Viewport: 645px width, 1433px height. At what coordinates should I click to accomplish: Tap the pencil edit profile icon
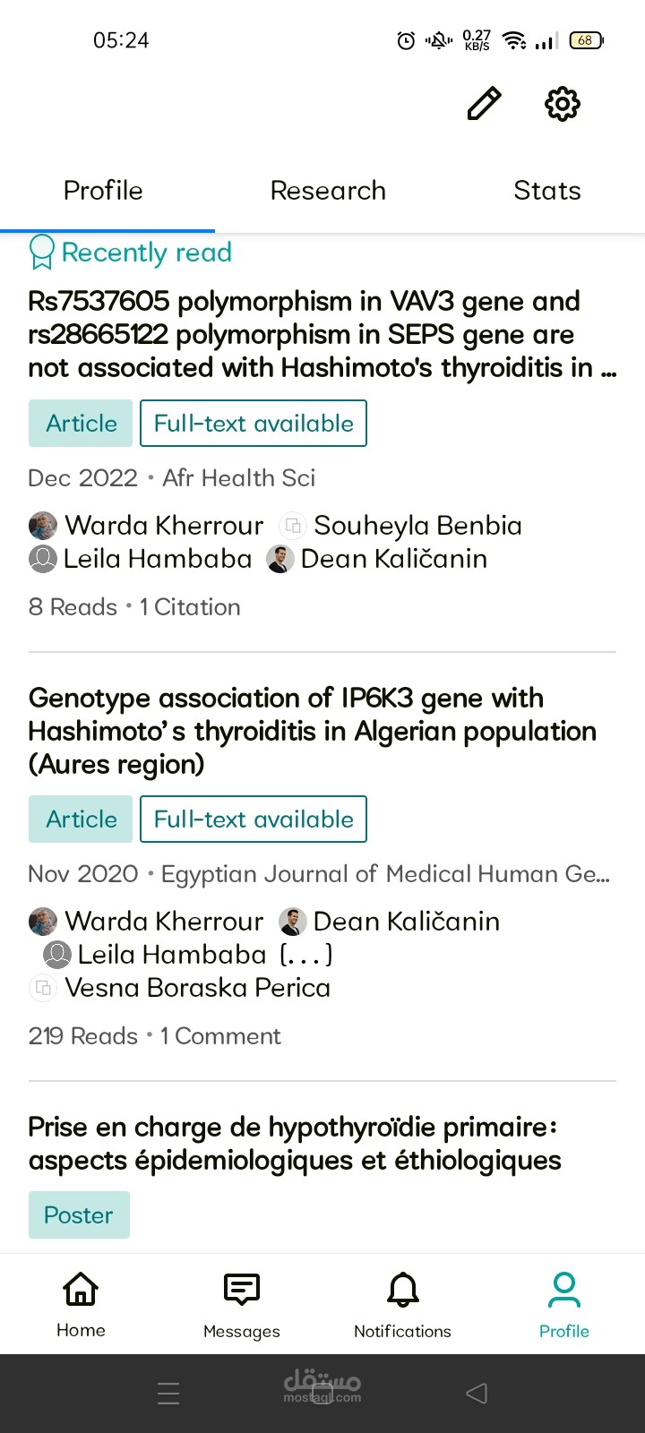(x=485, y=104)
